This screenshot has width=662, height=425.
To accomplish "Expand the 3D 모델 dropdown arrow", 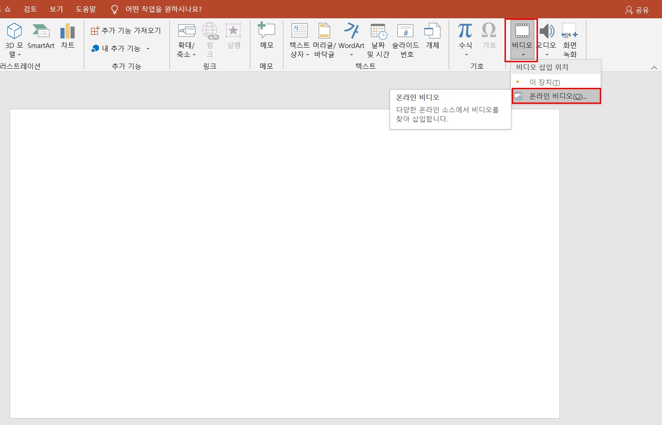I will pos(19,55).
